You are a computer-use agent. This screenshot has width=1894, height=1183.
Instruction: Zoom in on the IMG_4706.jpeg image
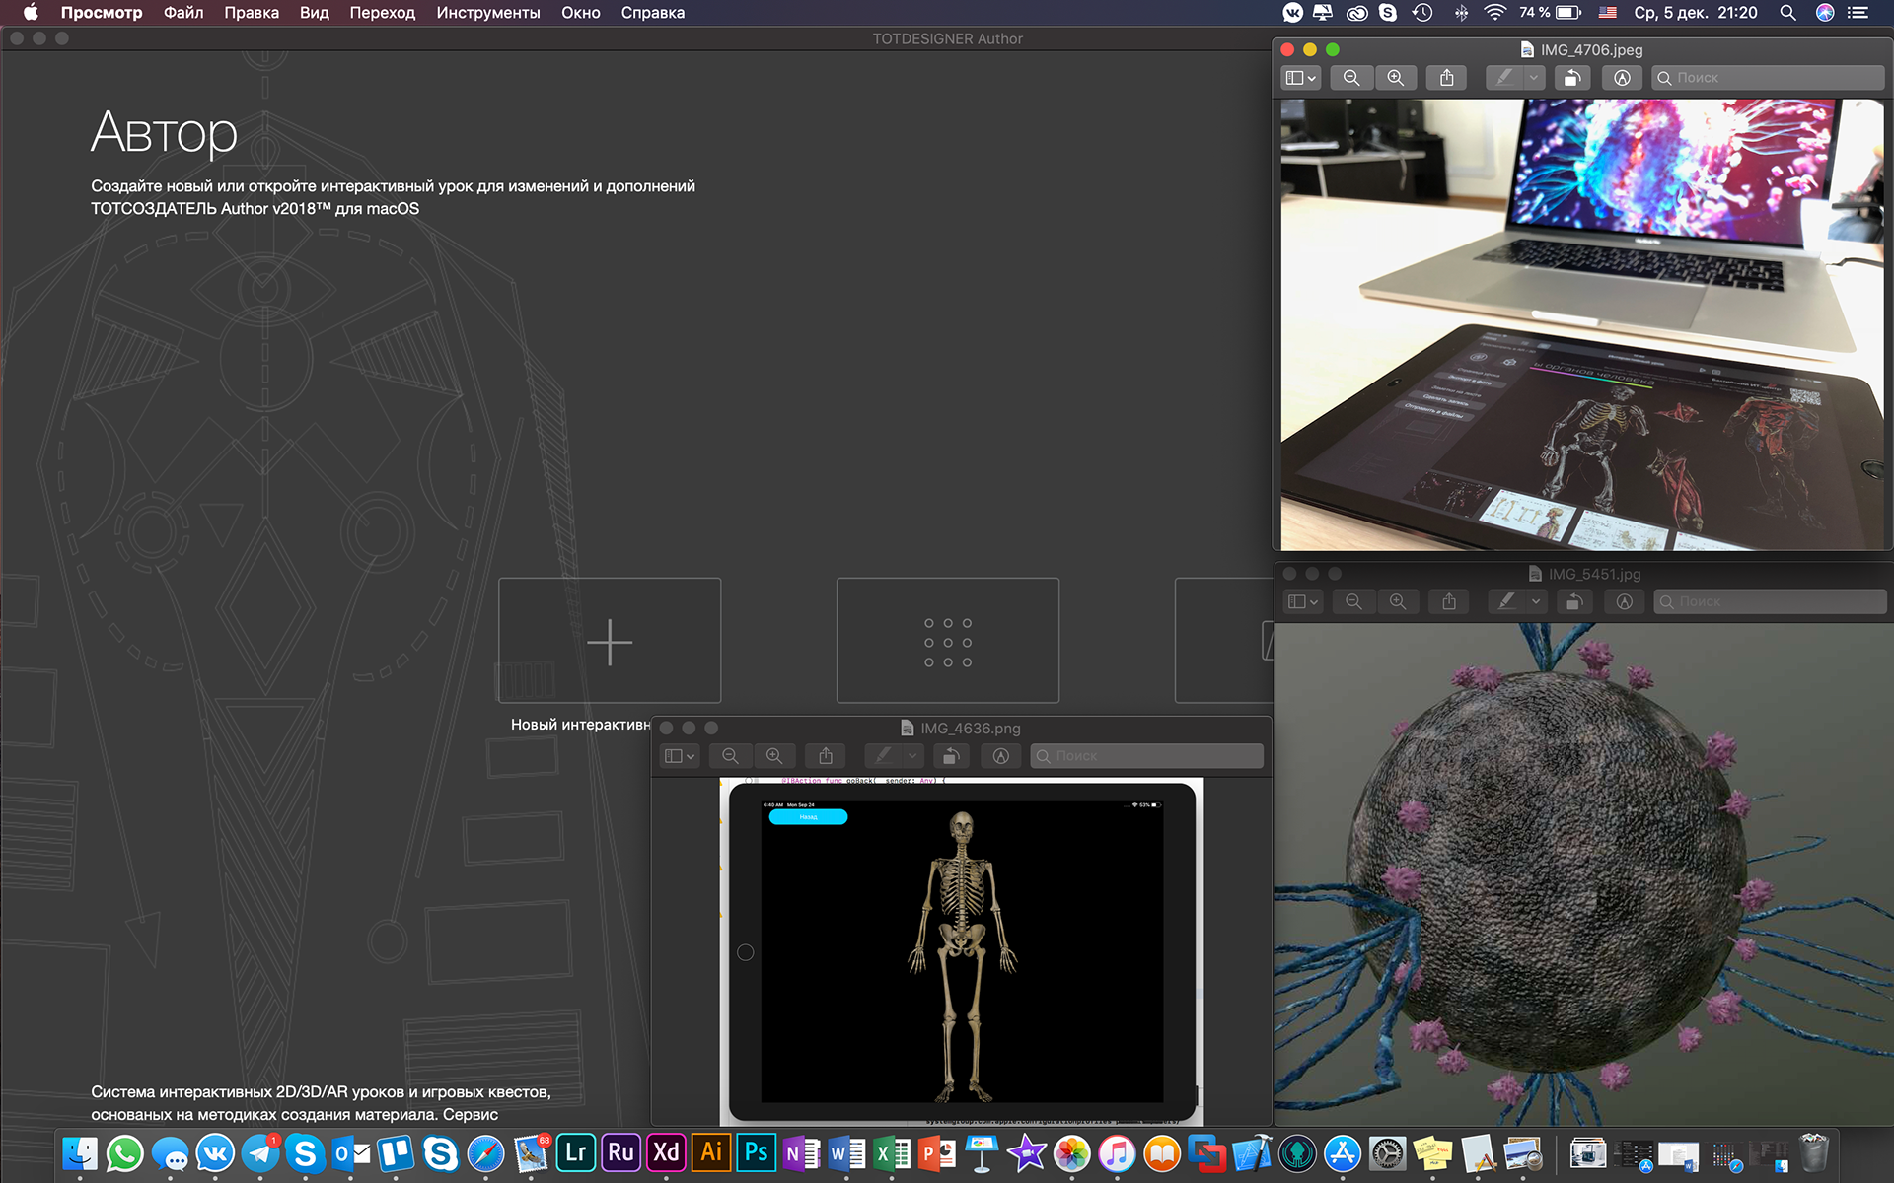point(1396,78)
